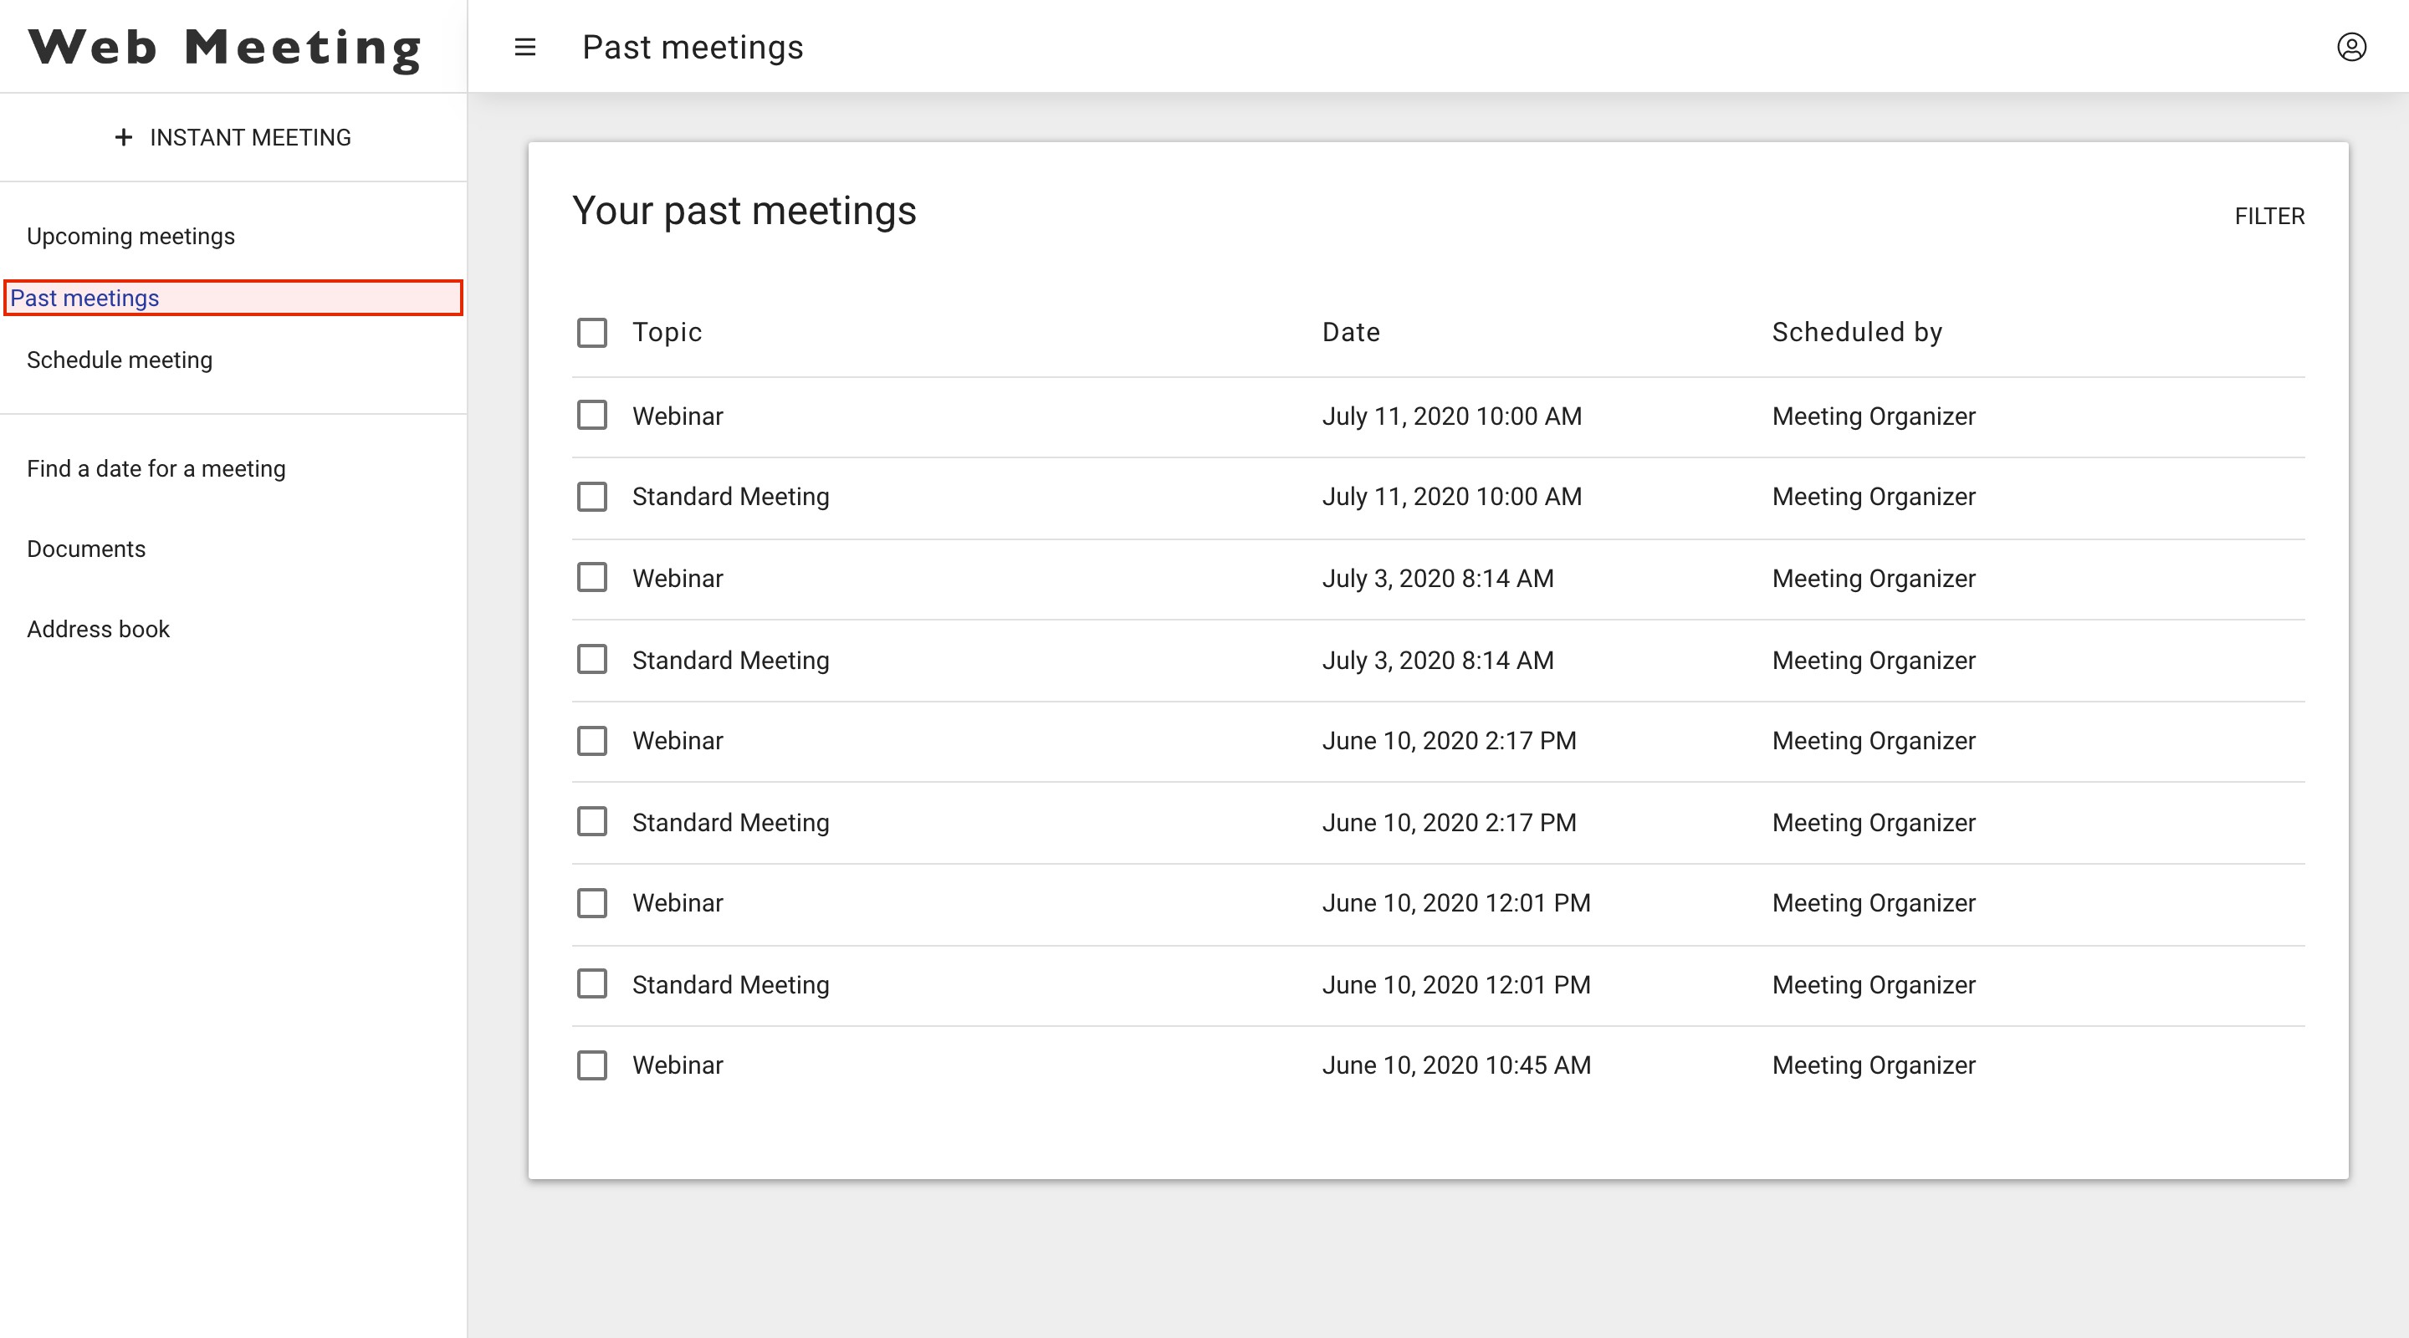The width and height of the screenshot is (2409, 1338).
Task: Click the Your past meetings heading
Action: point(744,212)
